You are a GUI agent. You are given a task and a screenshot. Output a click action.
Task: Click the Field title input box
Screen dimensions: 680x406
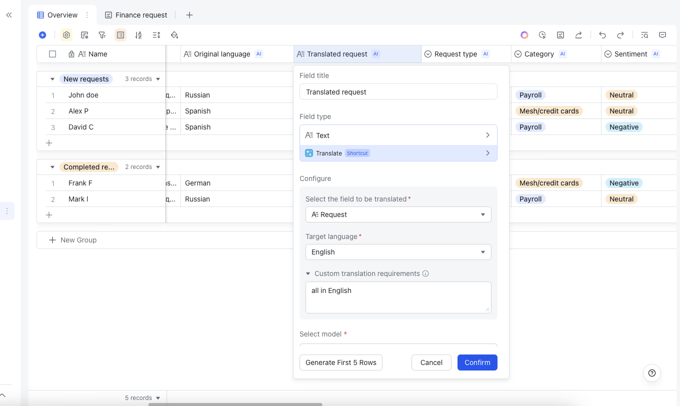coord(398,92)
